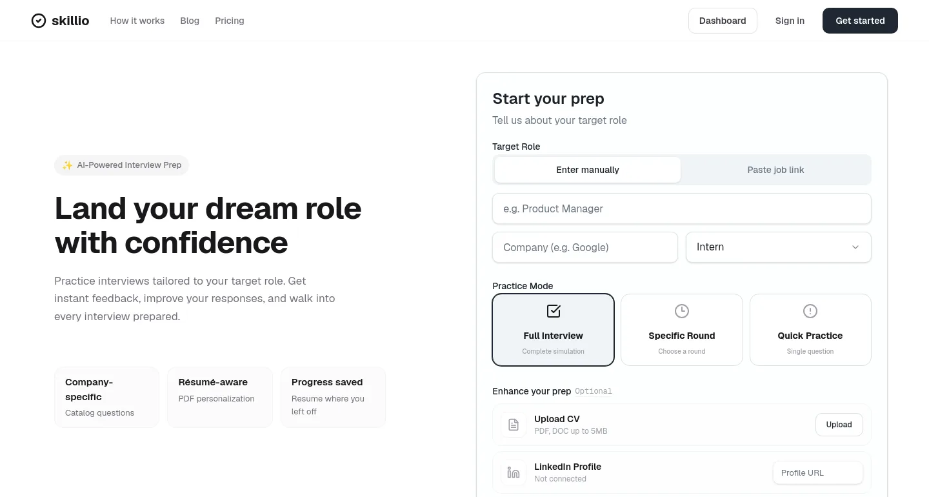The width and height of the screenshot is (929, 497).
Task: Click the skillio brand name
Action: tap(70, 21)
